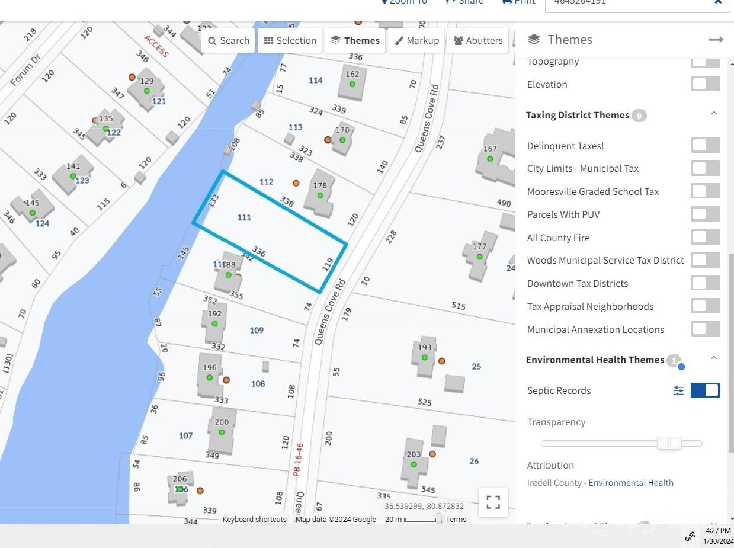Open the Markup tools tab
The image size is (734, 548).
pos(416,40)
